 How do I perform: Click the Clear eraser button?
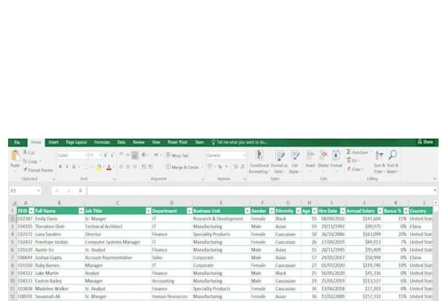(354, 169)
